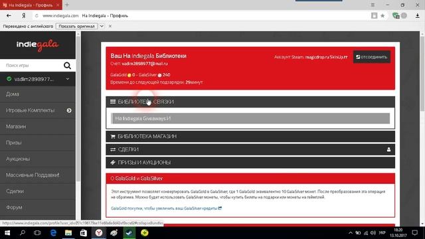Screen dimensions: 425x239
Task: Click the search magnifier icon in sidebar
Action: point(67,66)
